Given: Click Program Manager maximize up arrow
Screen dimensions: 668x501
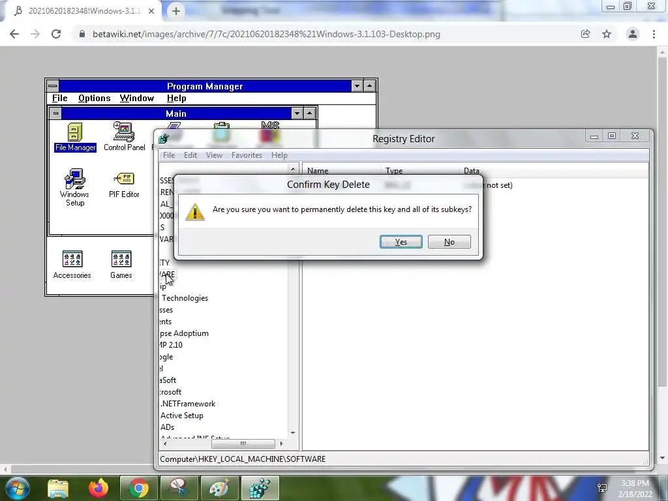Looking at the screenshot, I should (x=369, y=86).
